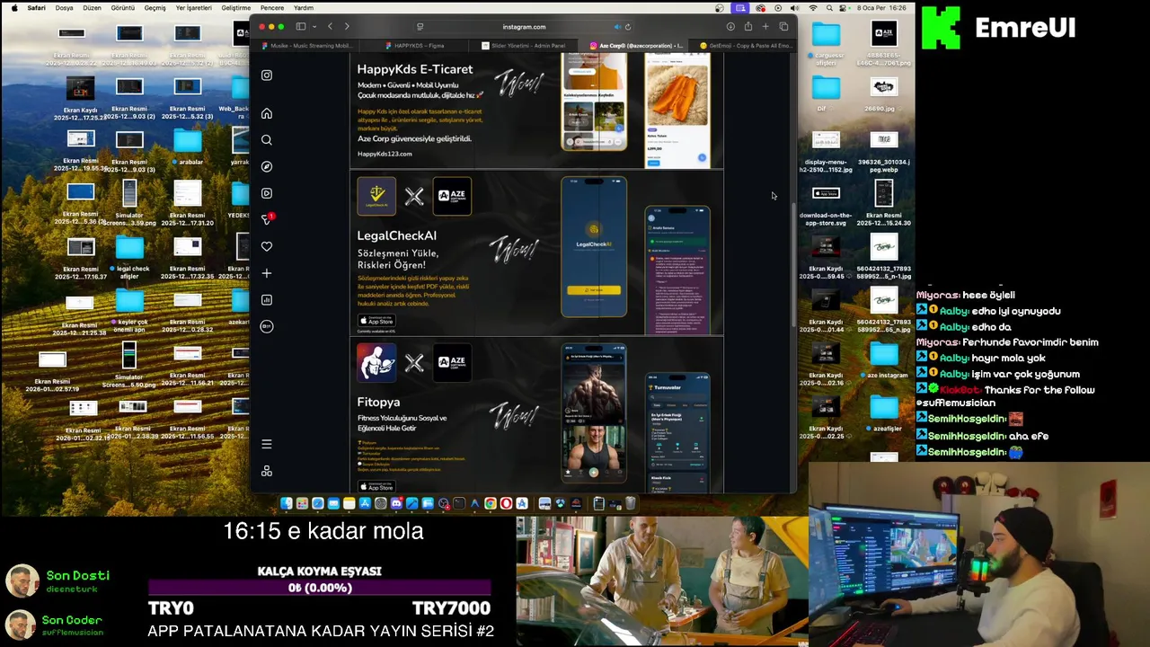
Task: Open the LegalCheckAI post
Action: [536, 253]
